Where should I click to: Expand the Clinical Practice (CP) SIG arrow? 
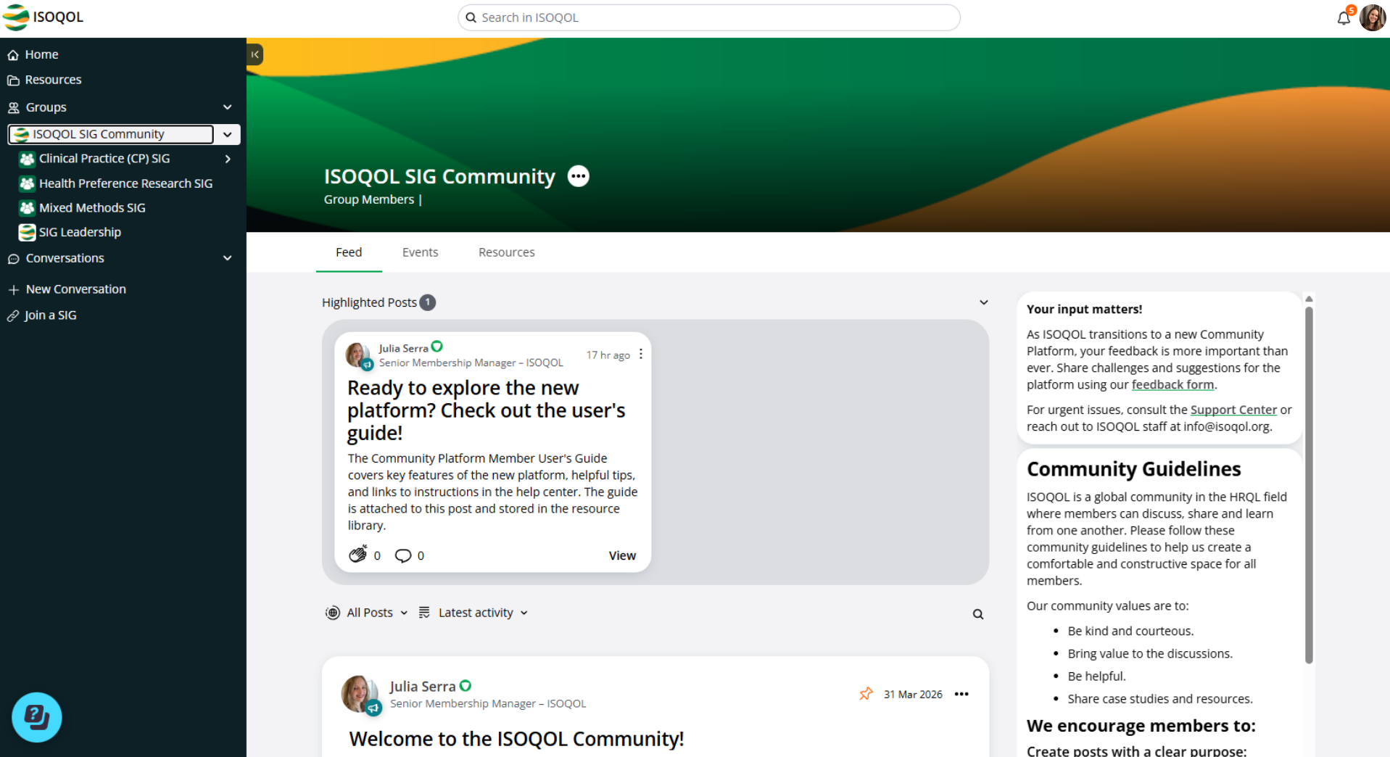pos(228,159)
